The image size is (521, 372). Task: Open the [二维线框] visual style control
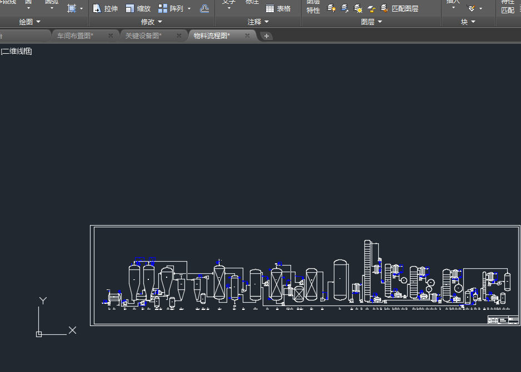(16, 52)
